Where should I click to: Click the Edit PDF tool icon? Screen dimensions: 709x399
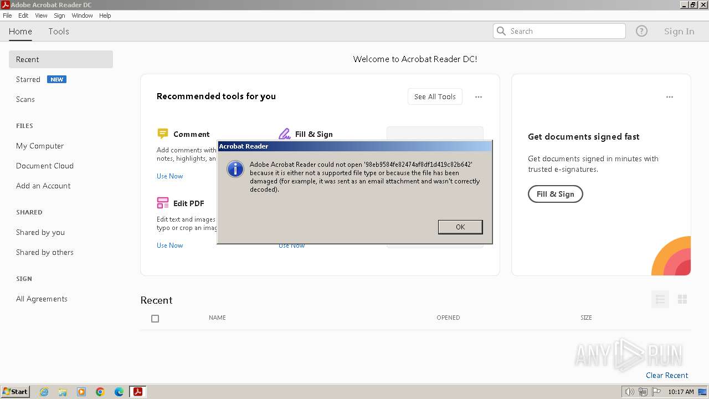(x=162, y=203)
